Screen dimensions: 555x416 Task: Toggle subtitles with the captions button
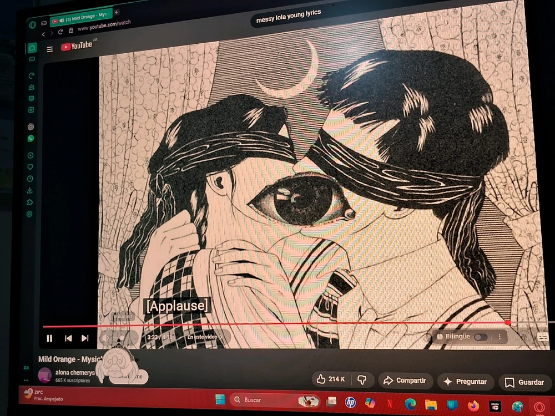[x=542, y=337]
